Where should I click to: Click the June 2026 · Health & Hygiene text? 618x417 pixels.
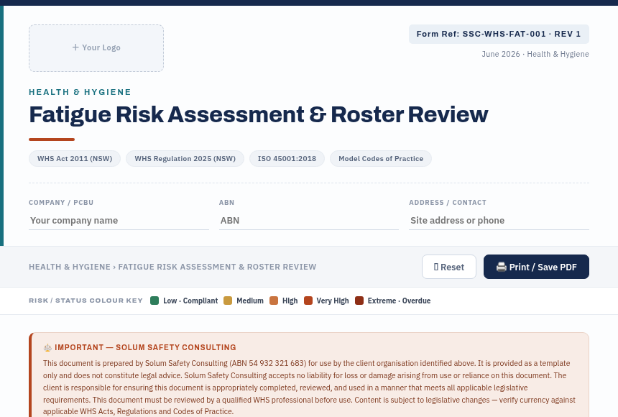(535, 54)
